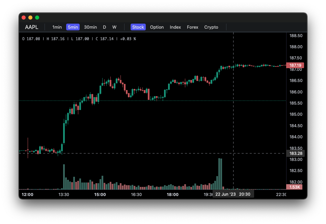326x224 pixels.
Task: Click the OHLC values readout
Action: 79,39
